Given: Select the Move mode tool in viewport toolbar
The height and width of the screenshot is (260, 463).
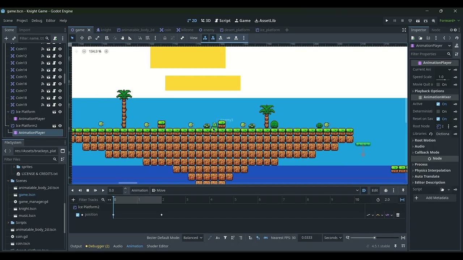Looking at the screenshot, I should [x=82, y=38].
